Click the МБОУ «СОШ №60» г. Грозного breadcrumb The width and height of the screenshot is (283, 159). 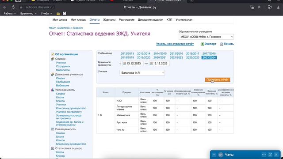pyautogui.click(x=66, y=28)
